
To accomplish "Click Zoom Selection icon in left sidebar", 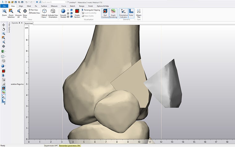I will click(x=3, y=38).
